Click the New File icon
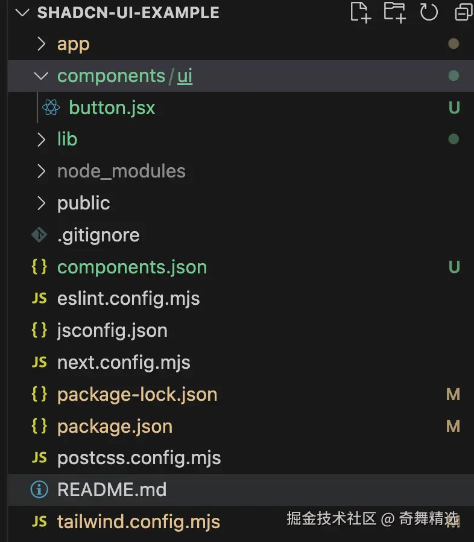474x542 pixels. (x=360, y=12)
